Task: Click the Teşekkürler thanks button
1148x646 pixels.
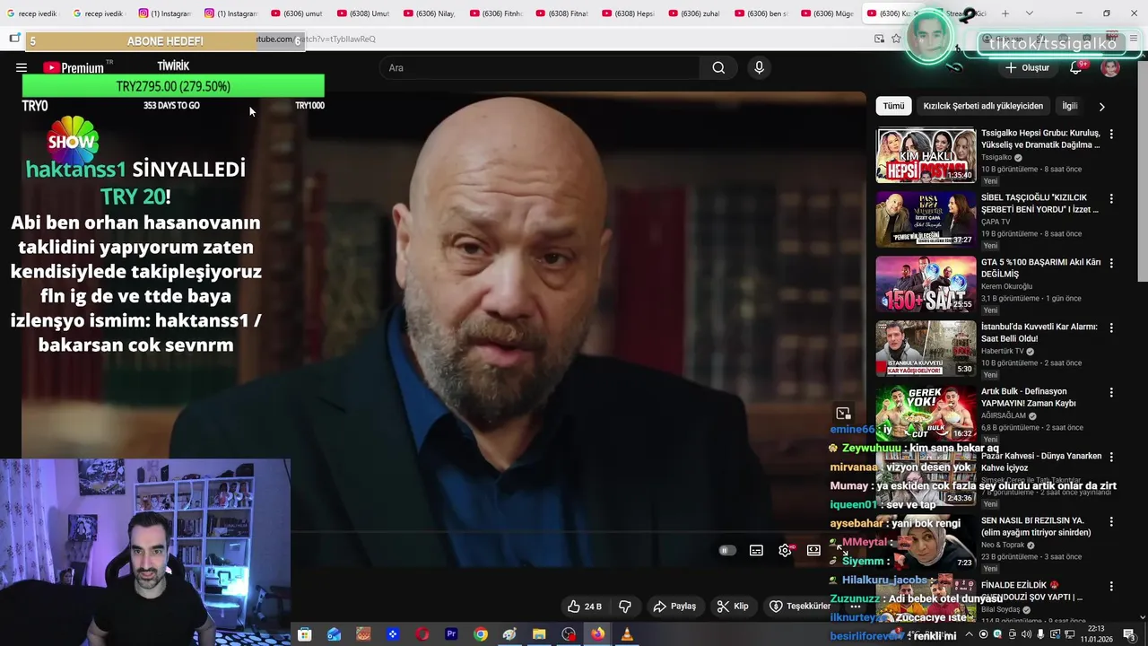Action: pos(800,607)
